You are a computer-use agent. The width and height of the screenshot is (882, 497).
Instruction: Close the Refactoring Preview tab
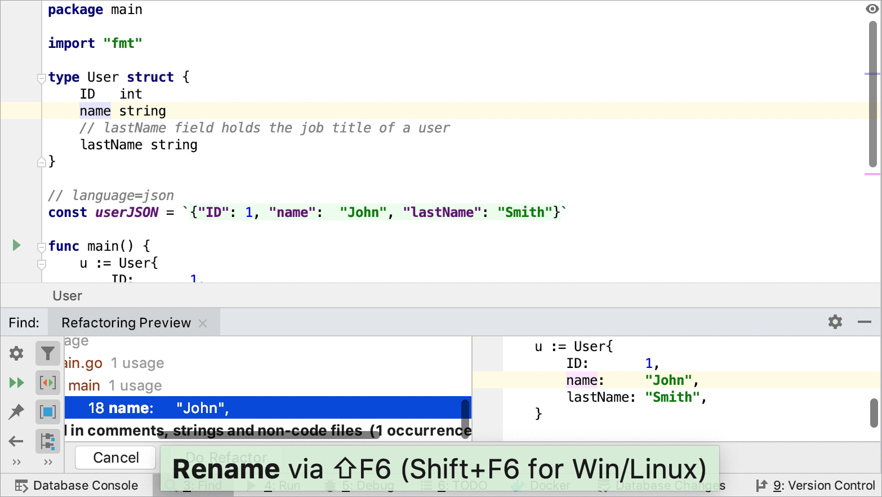[203, 323]
